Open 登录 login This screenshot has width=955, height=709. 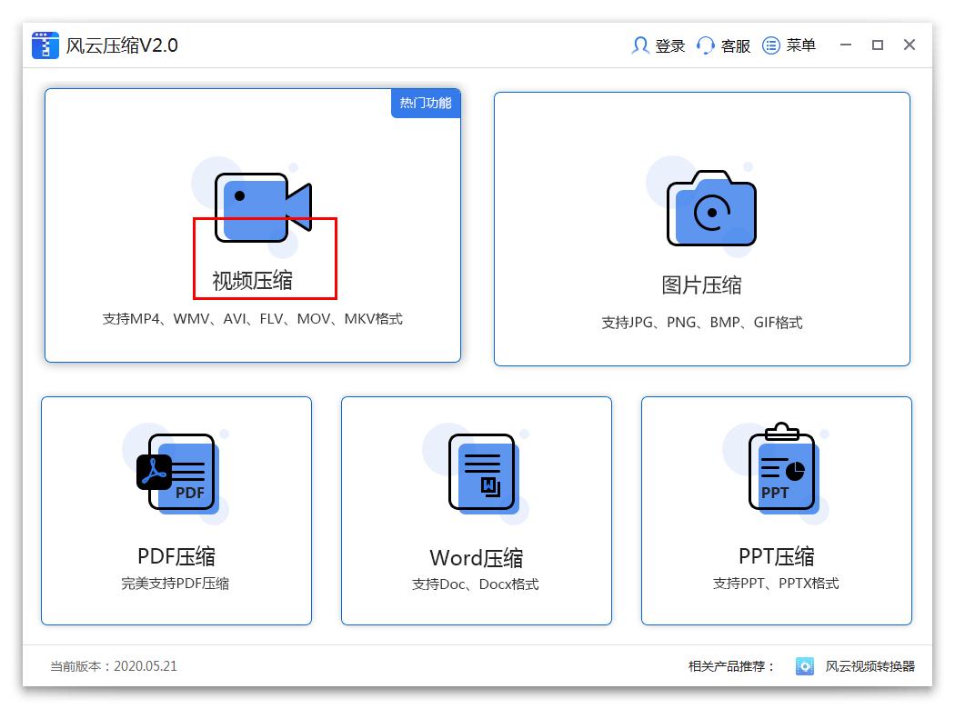[670, 45]
